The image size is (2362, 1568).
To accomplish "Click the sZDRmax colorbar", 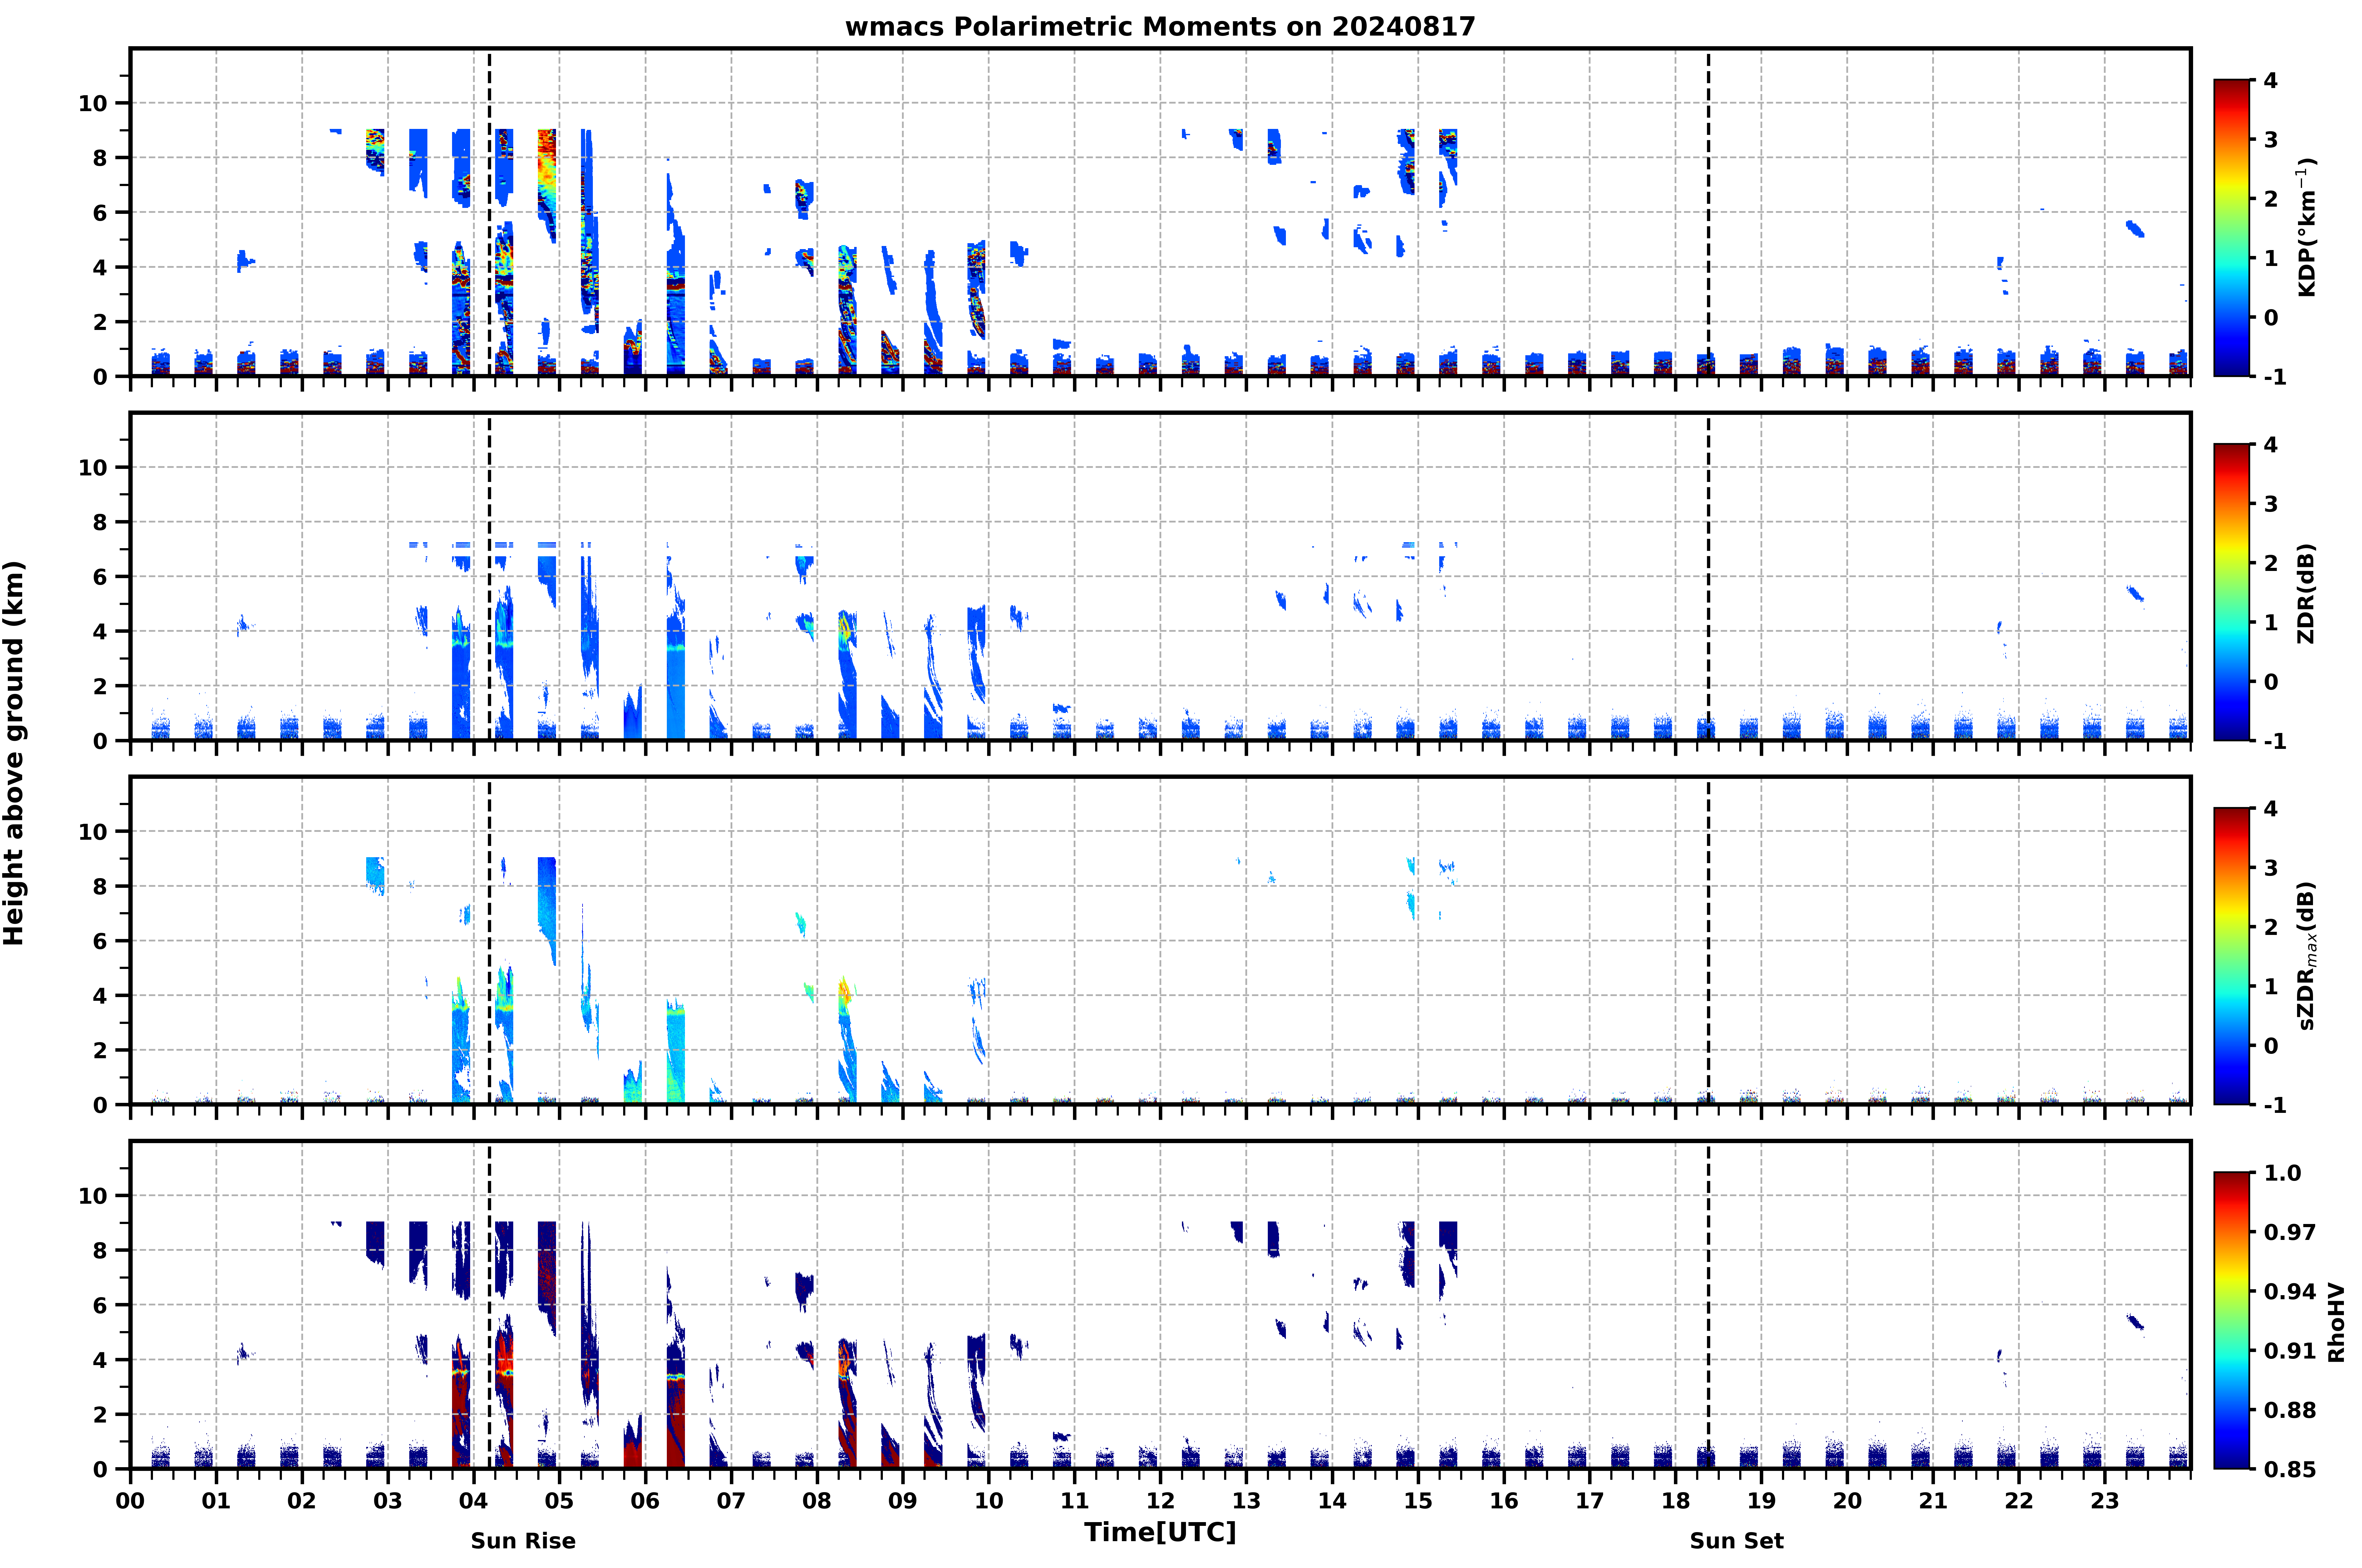I will click(2231, 956).
